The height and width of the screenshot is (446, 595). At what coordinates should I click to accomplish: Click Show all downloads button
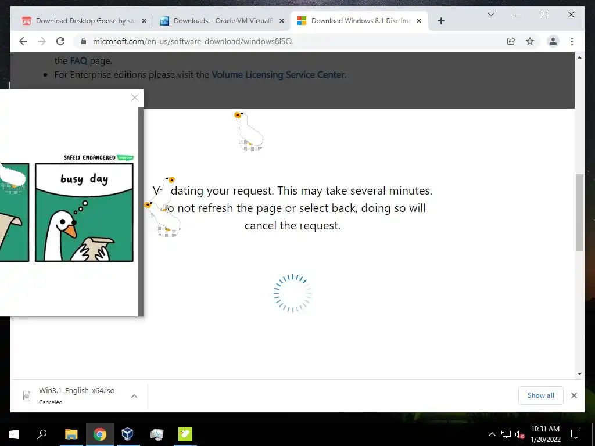541,395
